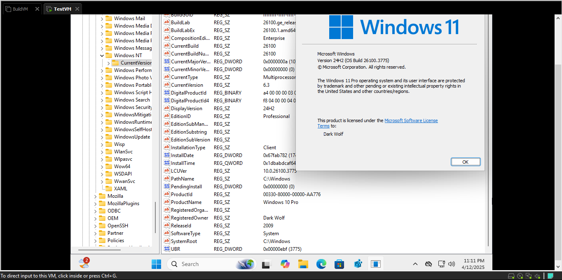The width and height of the screenshot is (562, 280).
Task: Open Registry Editor taskbar icon
Action: [357, 264]
